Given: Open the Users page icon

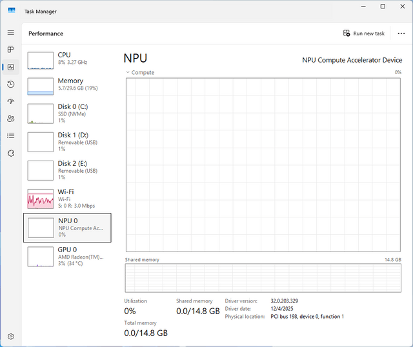Looking at the screenshot, I should point(11,119).
